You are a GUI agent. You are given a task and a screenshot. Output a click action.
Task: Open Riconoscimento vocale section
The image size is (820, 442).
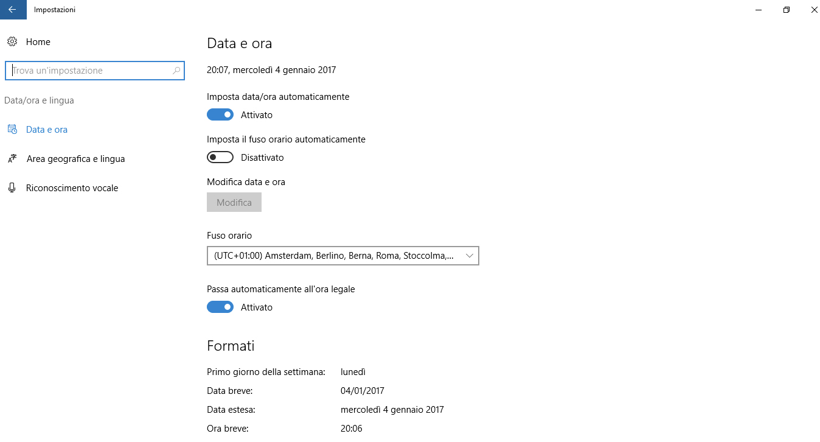click(72, 188)
